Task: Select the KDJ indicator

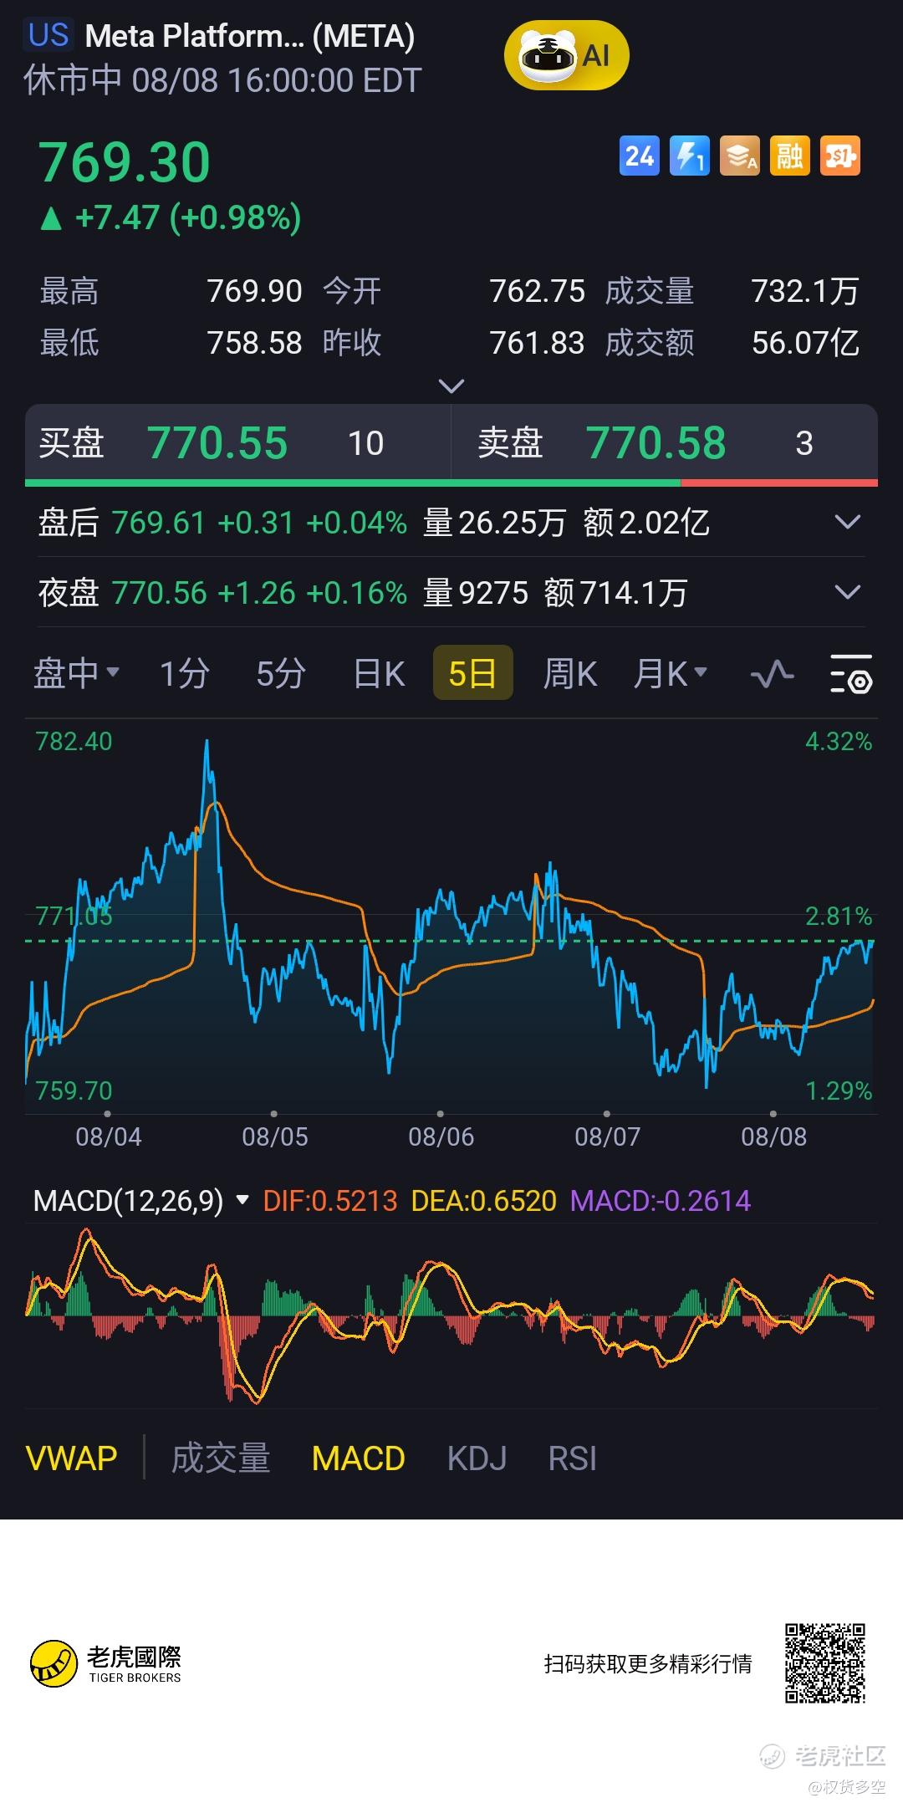Action: (477, 1458)
